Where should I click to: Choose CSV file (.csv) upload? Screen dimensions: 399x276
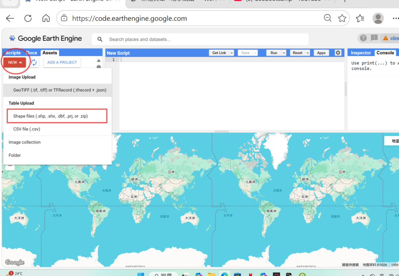pos(26,129)
